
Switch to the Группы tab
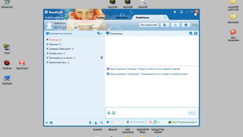100,18
